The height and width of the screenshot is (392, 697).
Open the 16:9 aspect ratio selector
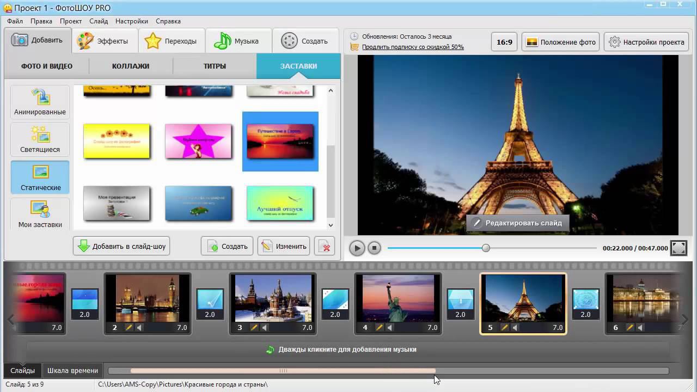505,42
